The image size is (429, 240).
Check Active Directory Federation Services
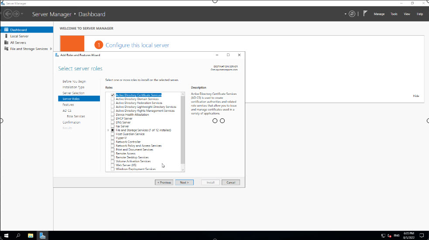click(x=113, y=103)
